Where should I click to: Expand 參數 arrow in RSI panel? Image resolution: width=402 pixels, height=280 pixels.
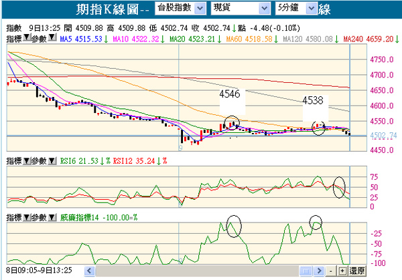(x=52, y=161)
